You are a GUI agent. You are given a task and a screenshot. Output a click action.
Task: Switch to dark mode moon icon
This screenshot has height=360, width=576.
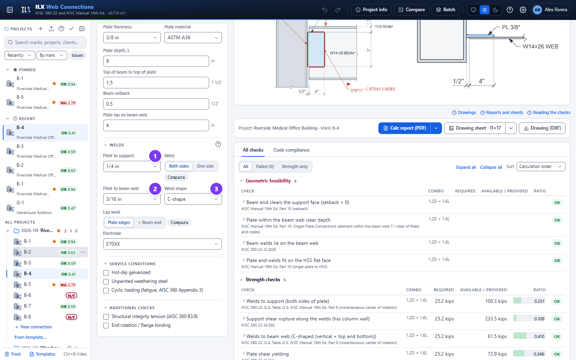[x=496, y=10]
